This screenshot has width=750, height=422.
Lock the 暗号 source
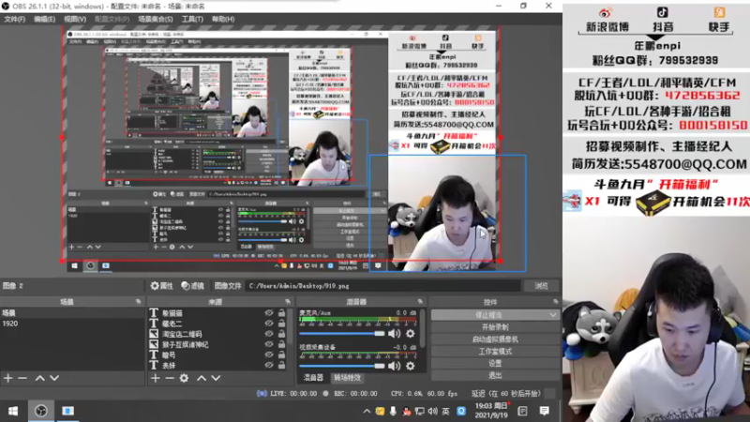point(282,355)
